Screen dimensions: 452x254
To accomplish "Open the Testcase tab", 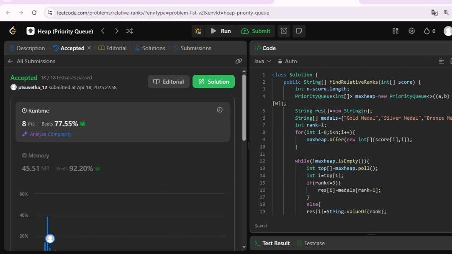I will 311,244.
